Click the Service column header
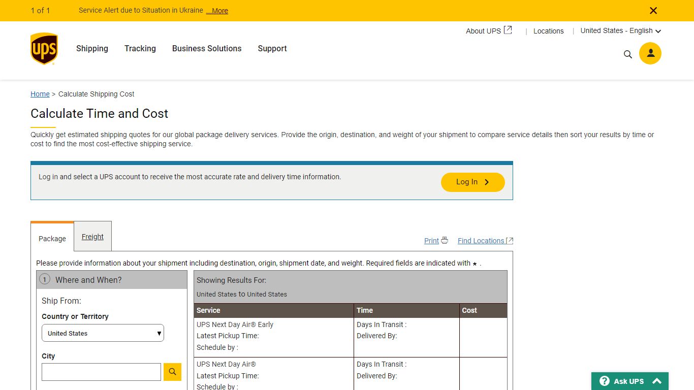This screenshot has width=694, height=390. [274, 310]
